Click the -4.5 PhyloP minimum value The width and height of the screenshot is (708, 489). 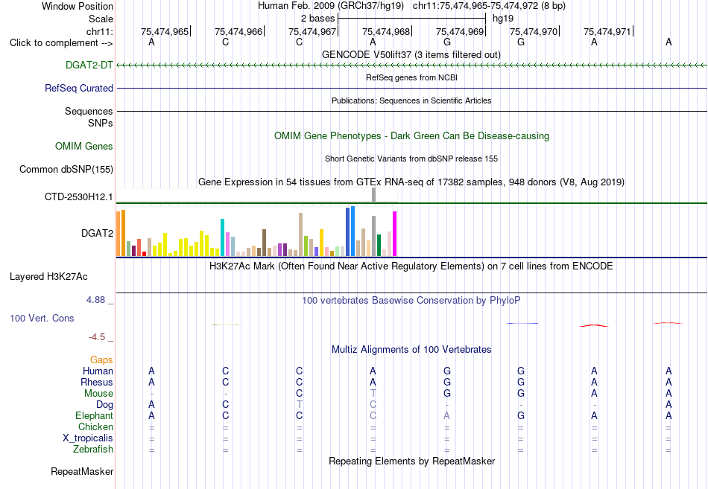(97, 337)
